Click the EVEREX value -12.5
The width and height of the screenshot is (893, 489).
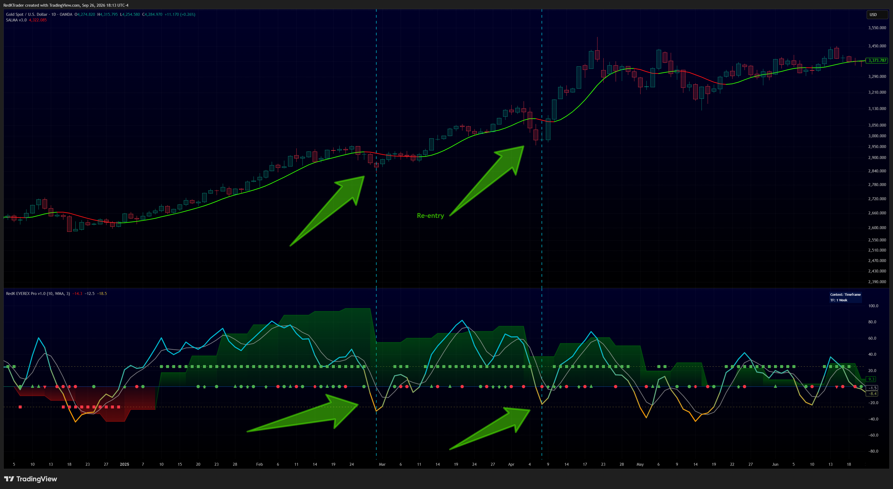[89, 294]
